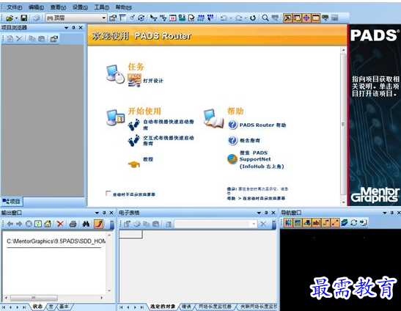Screen dimensions: 401x311
Task: Open output window panel menu arrow
Action: tap(97, 213)
